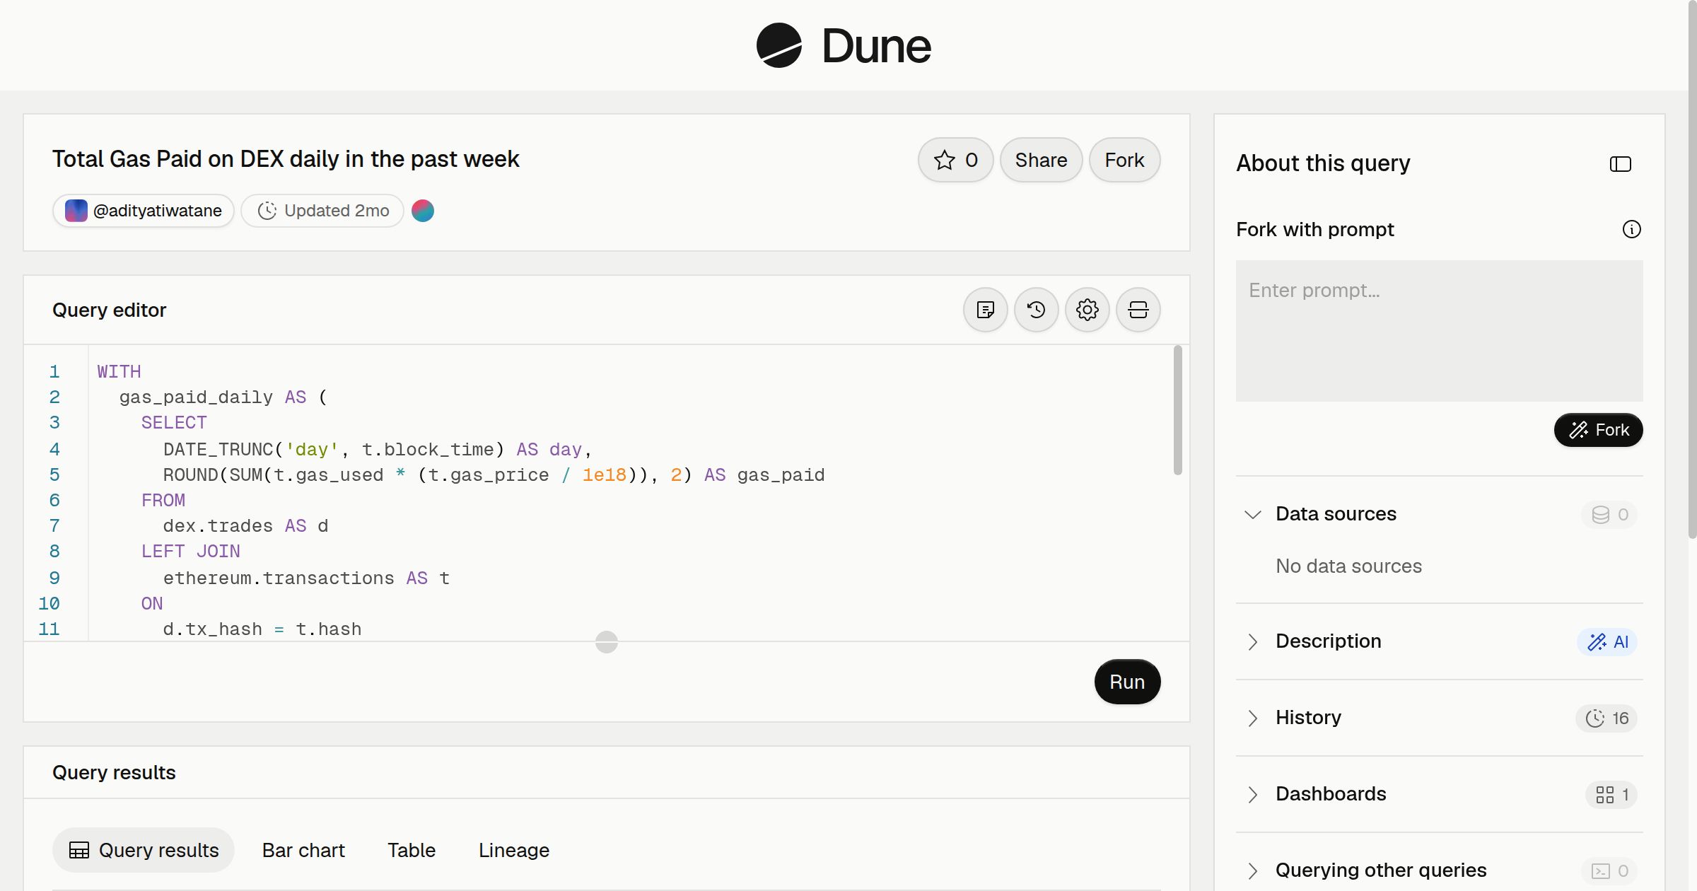The height and width of the screenshot is (891, 1697).
Task: Show info about Fork with prompt
Action: click(x=1631, y=229)
